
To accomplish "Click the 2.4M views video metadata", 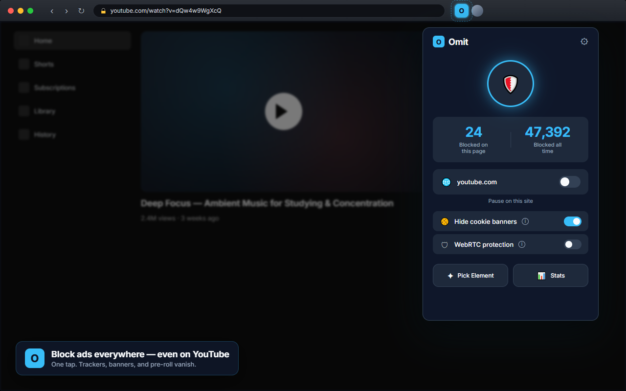I will [180, 218].
